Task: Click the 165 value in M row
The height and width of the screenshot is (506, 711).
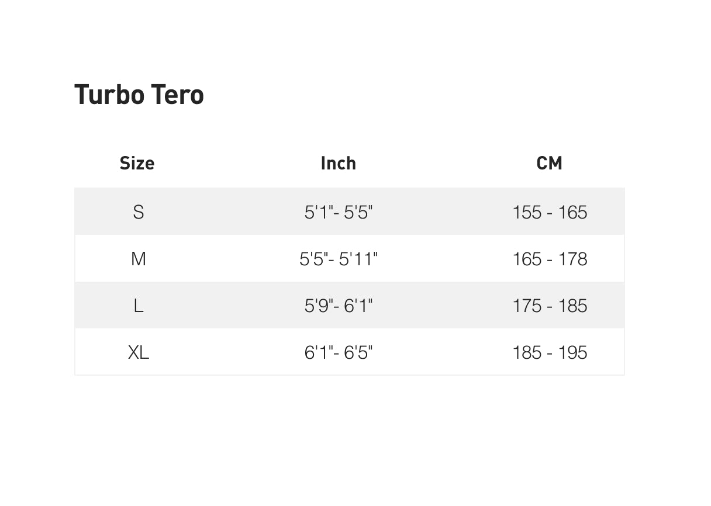Action: [x=527, y=259]
